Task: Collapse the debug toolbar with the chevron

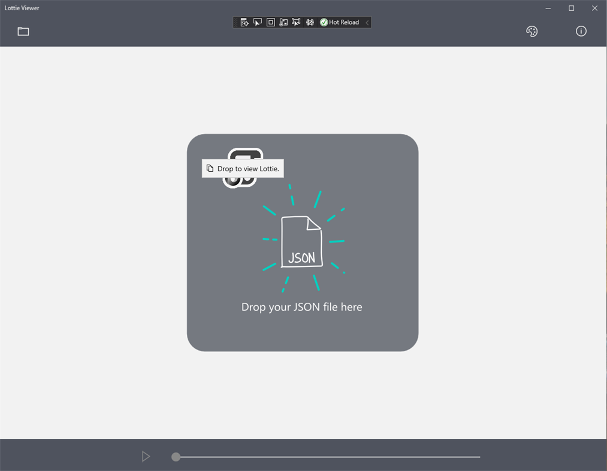Action: (x=367, y=22)
